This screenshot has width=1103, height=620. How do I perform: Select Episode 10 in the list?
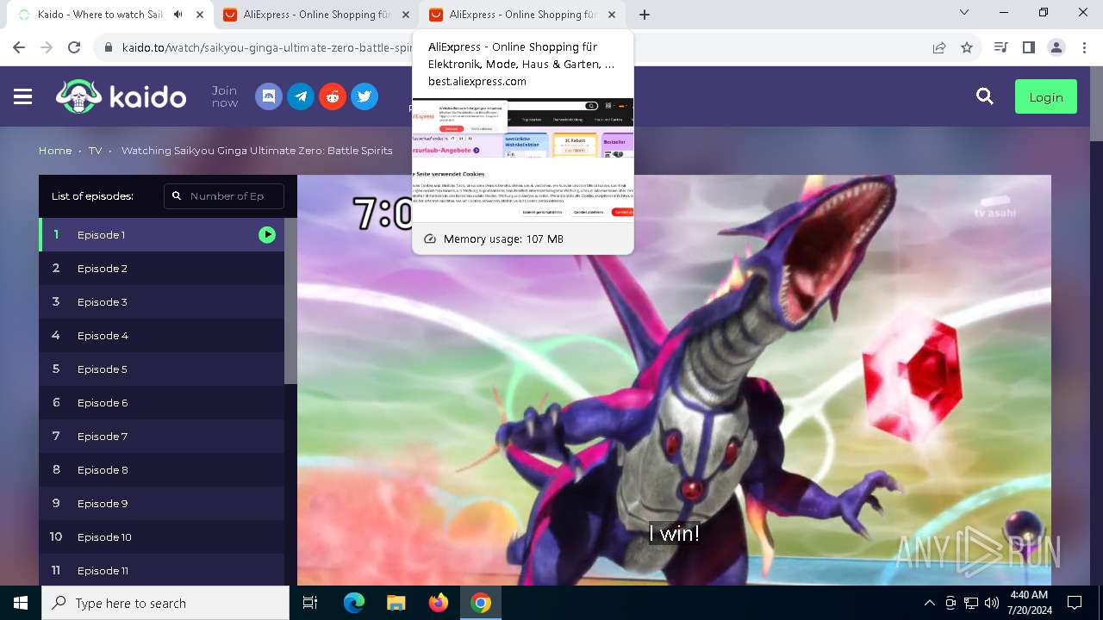(x=161, y=536)
